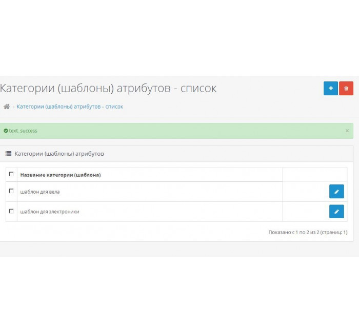Click the blue plus add button
The image size is (359, 333).
coord(331,88)
